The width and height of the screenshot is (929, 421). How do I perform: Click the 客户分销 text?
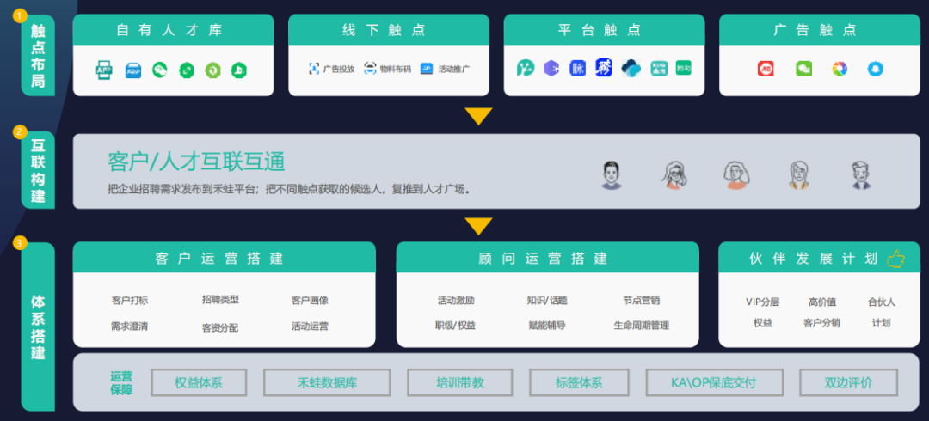point(821,323)
